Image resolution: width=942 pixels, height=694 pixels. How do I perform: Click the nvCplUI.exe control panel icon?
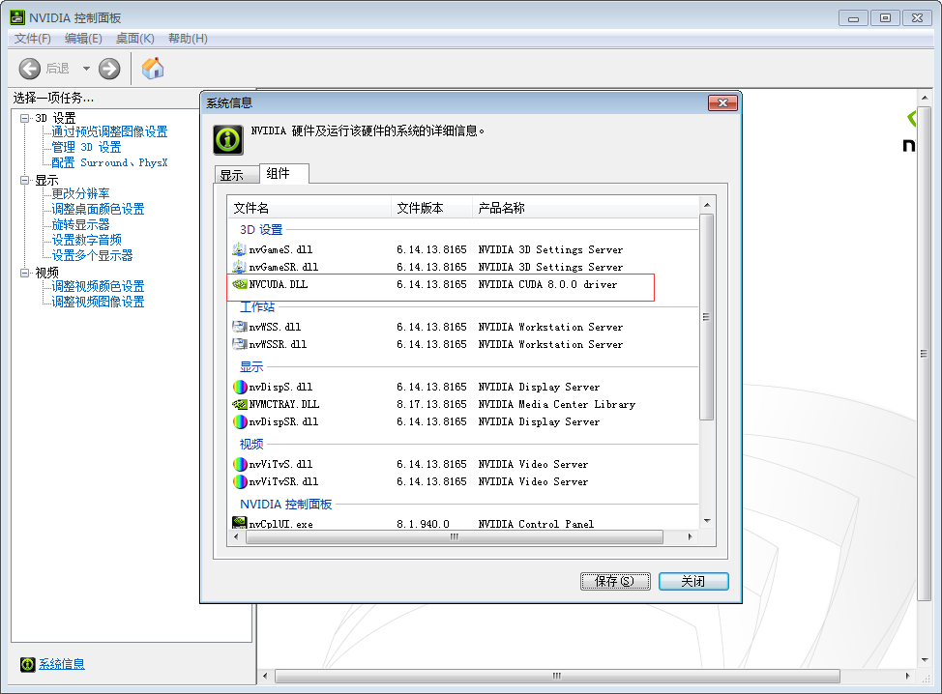point(239,522)
